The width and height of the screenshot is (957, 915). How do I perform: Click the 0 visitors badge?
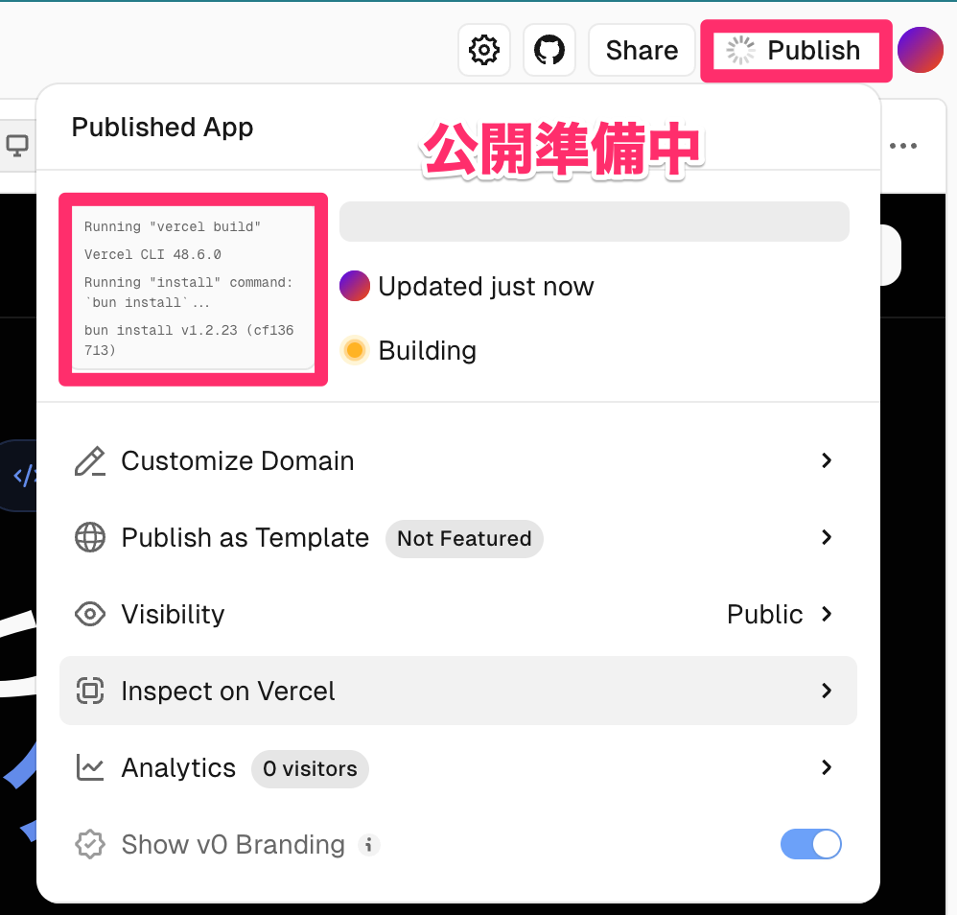point(310,768)
